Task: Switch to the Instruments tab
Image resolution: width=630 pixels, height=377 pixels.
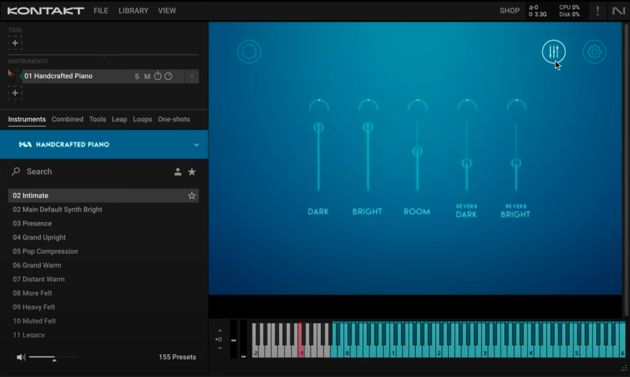Action: click(27, 119)
